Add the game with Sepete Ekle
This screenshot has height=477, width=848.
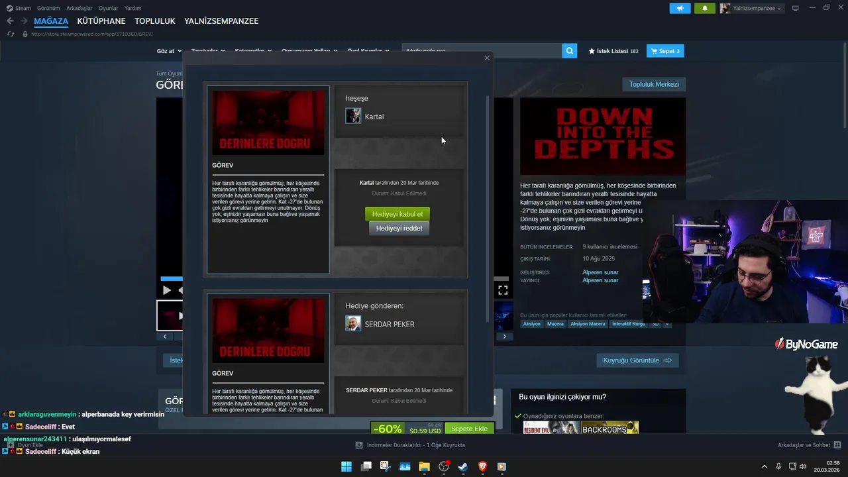pos(469,429)
